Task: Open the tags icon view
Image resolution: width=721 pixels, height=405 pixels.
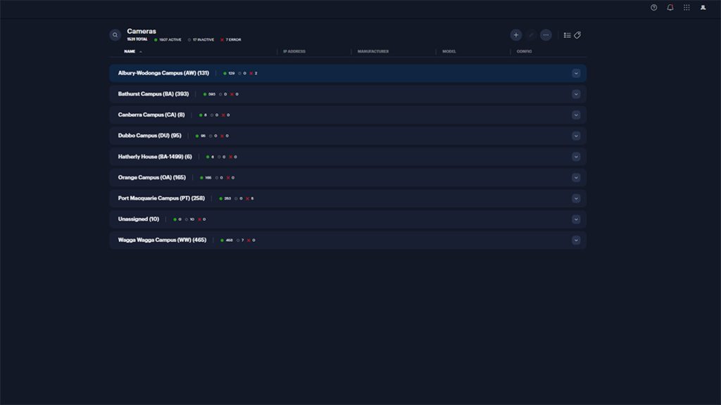Action: click(577, 35)
